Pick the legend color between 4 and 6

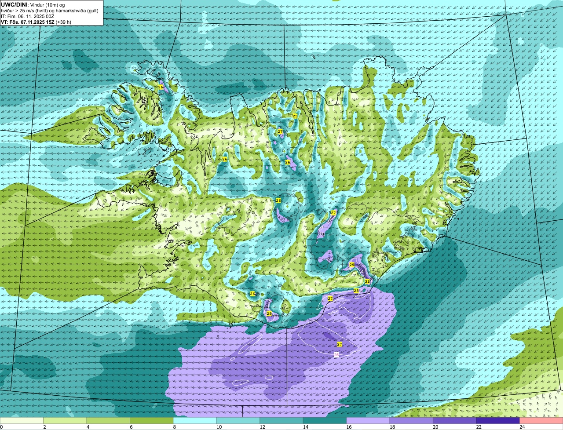[109, 420]
